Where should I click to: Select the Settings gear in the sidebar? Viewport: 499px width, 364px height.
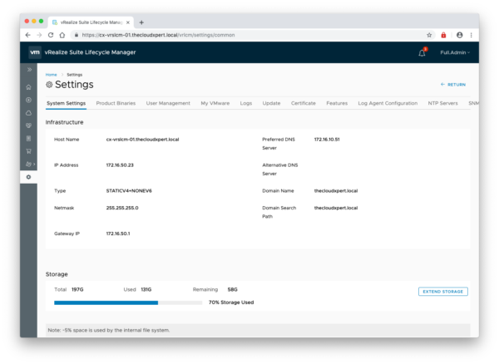[29, 177]
